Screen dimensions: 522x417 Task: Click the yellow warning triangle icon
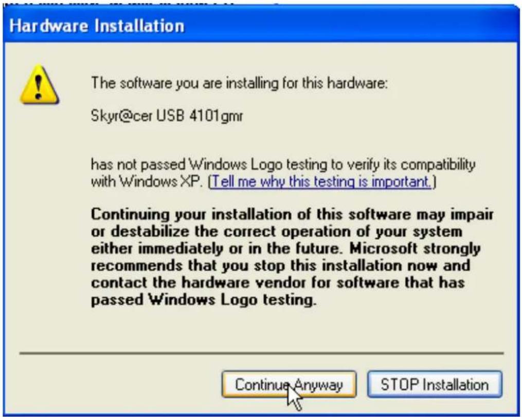[39, 85]
